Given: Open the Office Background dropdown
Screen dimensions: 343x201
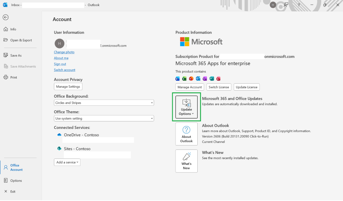Looking at the screenshot, I should [x=104, y=103].
